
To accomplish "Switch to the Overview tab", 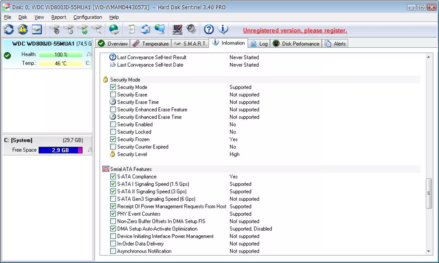I will 113,44.
